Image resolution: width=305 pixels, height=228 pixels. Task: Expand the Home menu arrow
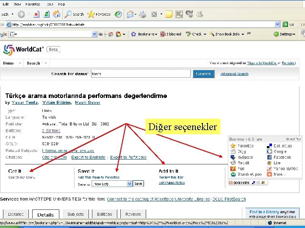point(20,63)
